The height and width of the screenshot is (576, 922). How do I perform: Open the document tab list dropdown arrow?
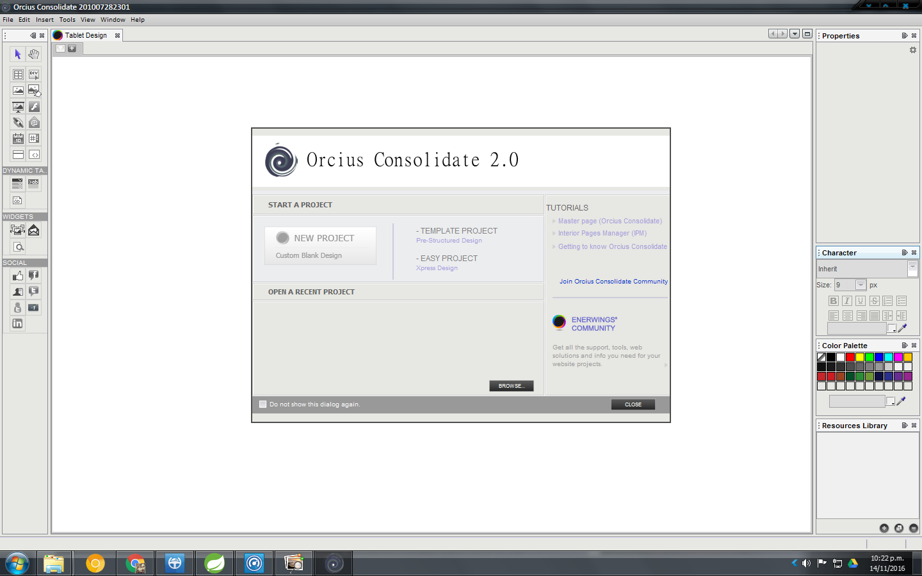pos(795,34)
